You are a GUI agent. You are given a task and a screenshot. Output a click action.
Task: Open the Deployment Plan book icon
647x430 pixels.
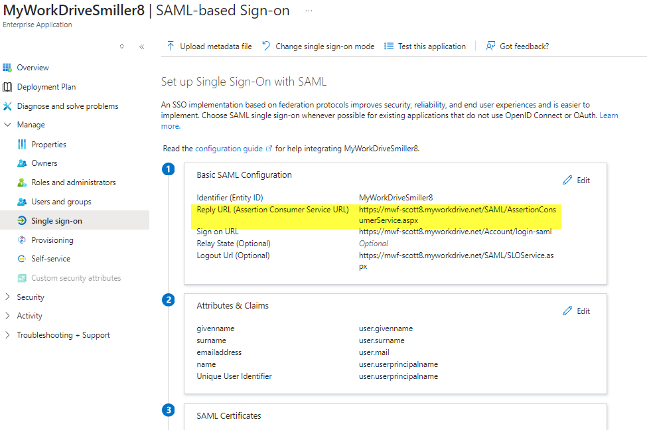point(8,87)
